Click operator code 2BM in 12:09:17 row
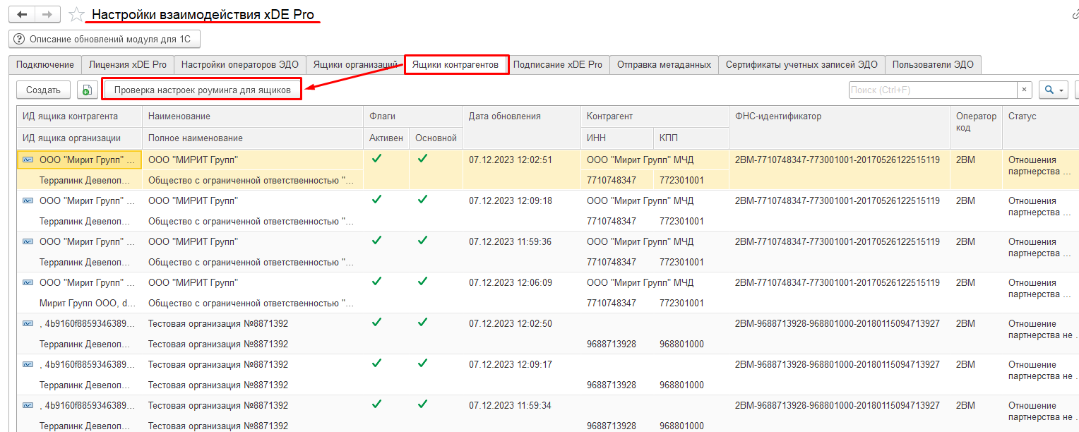The width and height of the screenshot is (1079, 432). (x=965, y=365)
